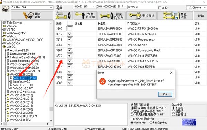The height and width of the screenshot is (130, 207).
Task: Uncheck the box for row 3918
Action: tap(70, 40)
